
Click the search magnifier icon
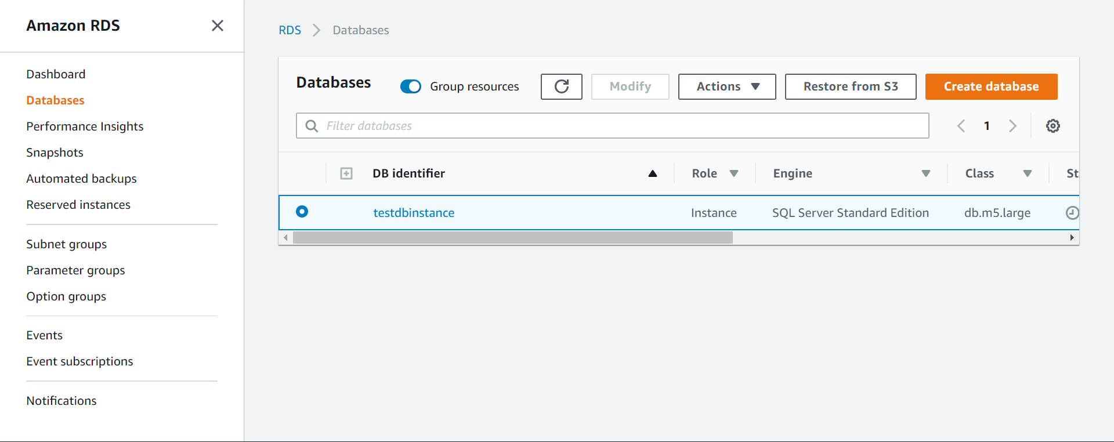coord(312,126)
